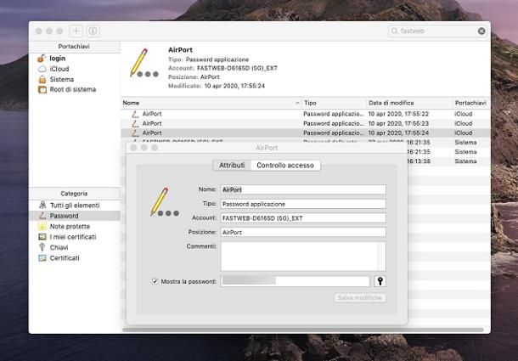The width and height of the screenshot is (518, 361).
Task: Edit the Tipo field in AirPort dialog
Action: pyautogui.click(x=303, y=204)
